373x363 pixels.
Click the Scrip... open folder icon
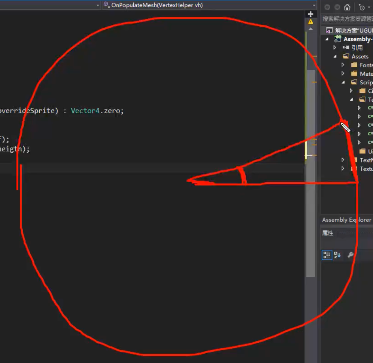point(354,82)
